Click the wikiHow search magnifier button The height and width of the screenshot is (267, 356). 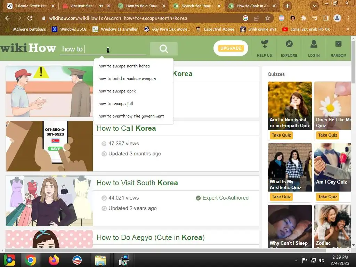(x=163, y=49)
